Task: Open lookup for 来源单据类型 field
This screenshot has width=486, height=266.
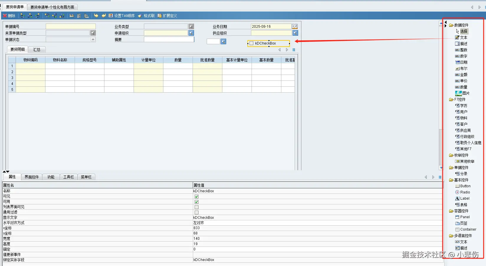Action: [93, 33]
